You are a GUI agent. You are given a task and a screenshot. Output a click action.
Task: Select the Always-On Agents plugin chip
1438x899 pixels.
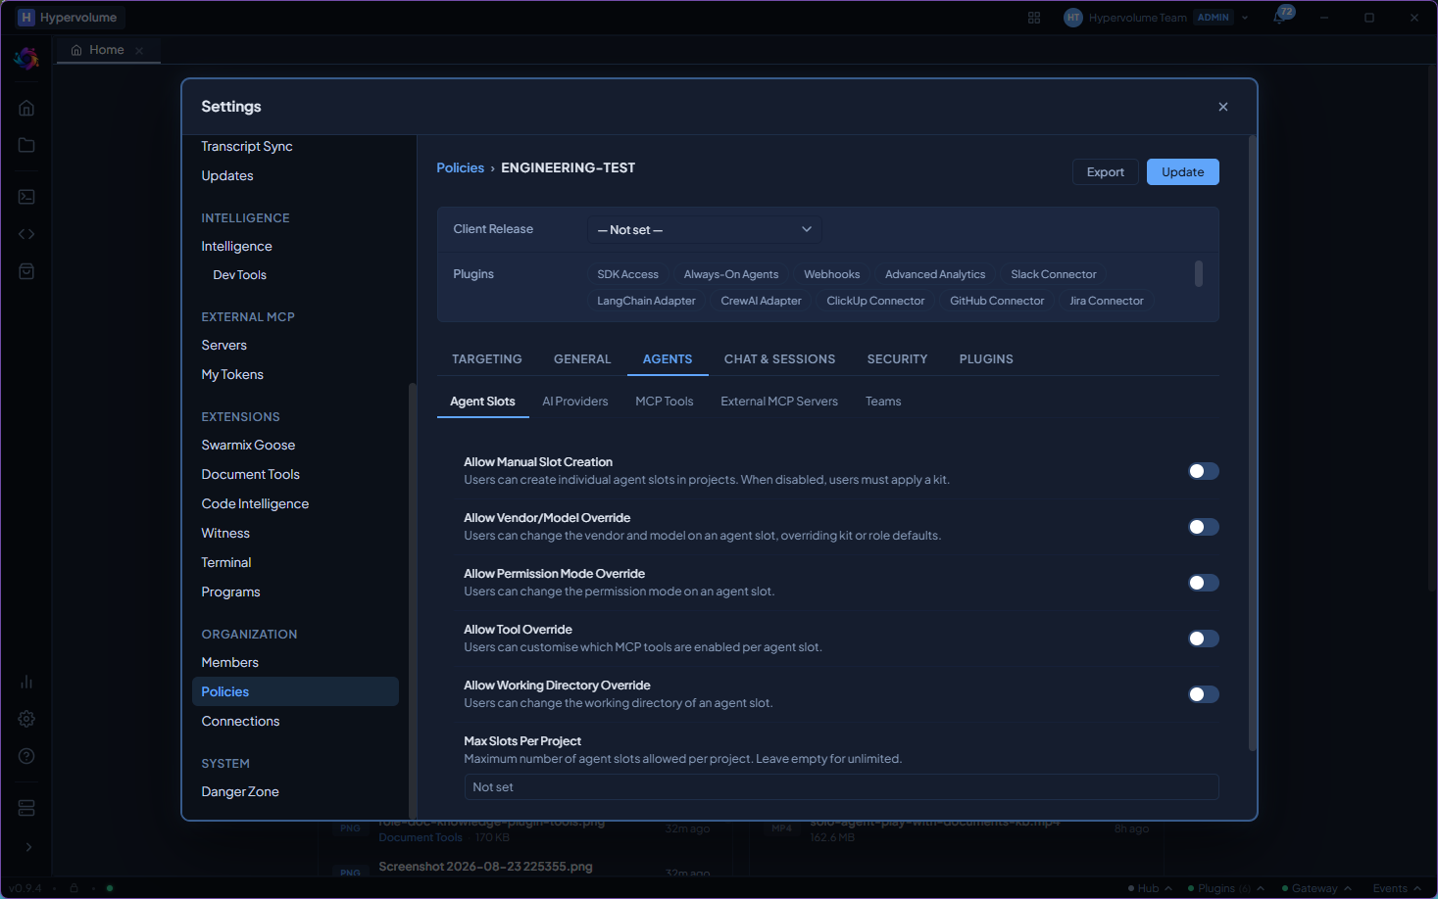pyautogui.click(x=731, y=274)
